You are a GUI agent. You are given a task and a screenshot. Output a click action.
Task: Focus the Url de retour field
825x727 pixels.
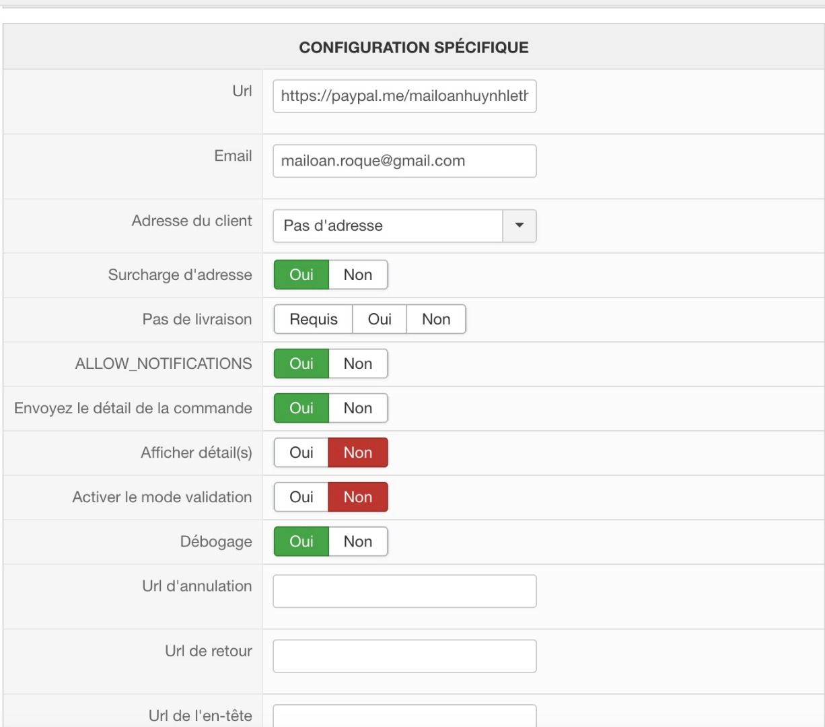click(x=404, y=656)
